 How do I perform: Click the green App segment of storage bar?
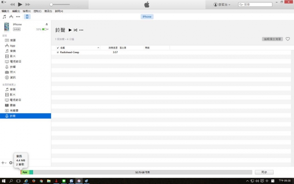[25, 172]
